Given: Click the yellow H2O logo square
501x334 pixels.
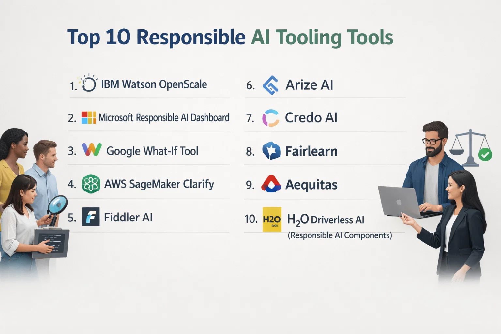Looking at the screenshot, I should click(x=272, y=220).
